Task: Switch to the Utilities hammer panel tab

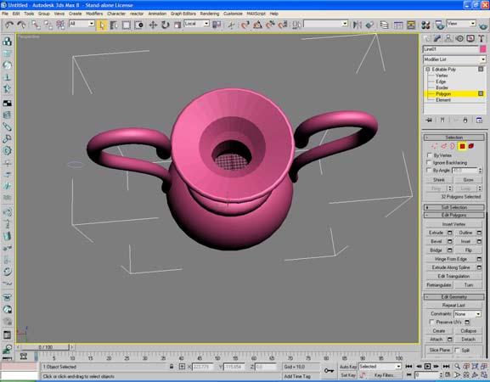Action: click(482, 38)
